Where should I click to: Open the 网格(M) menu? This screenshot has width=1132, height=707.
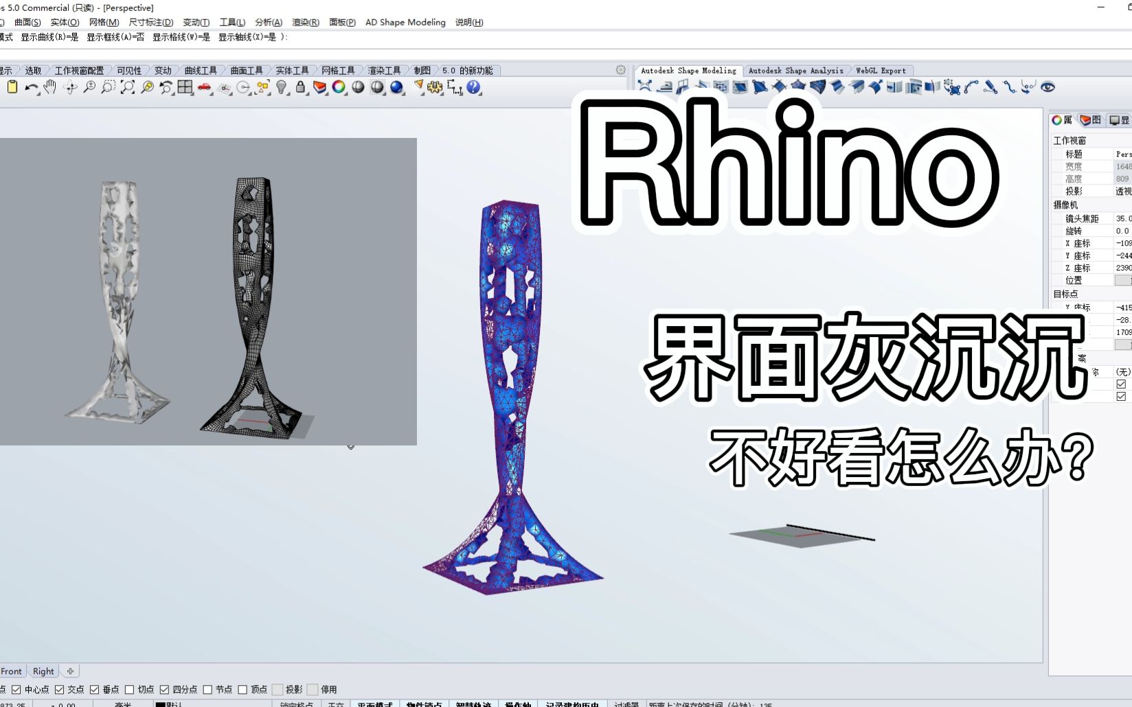point(104,22)
